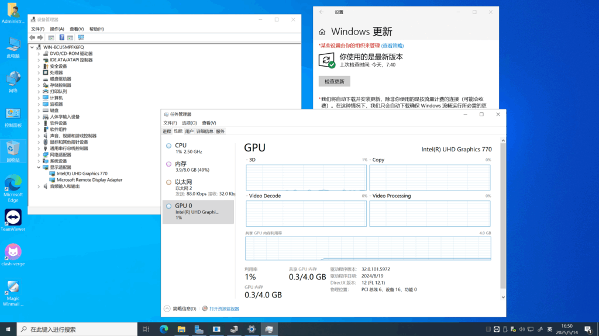599x336 pixels.
Task: Select 内存 memory in the performance sidebar
Action: 198,167
